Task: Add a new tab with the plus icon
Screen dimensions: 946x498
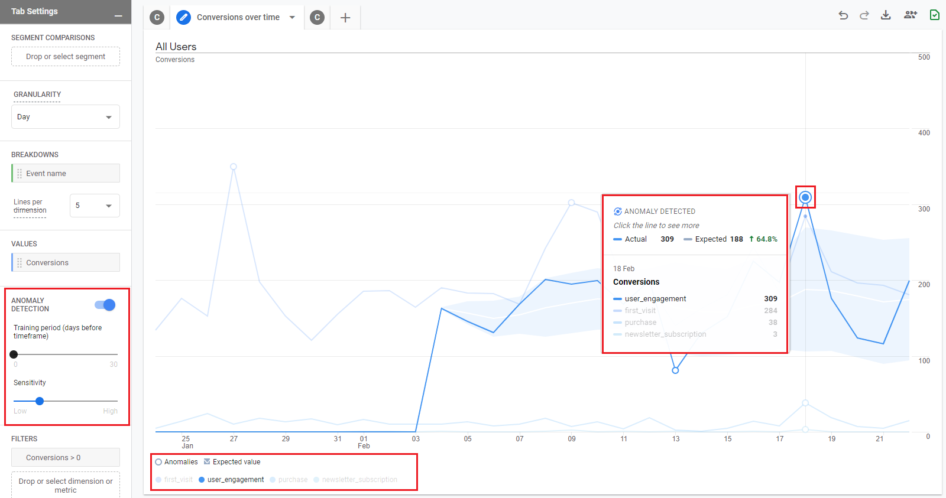Action: 345,18
